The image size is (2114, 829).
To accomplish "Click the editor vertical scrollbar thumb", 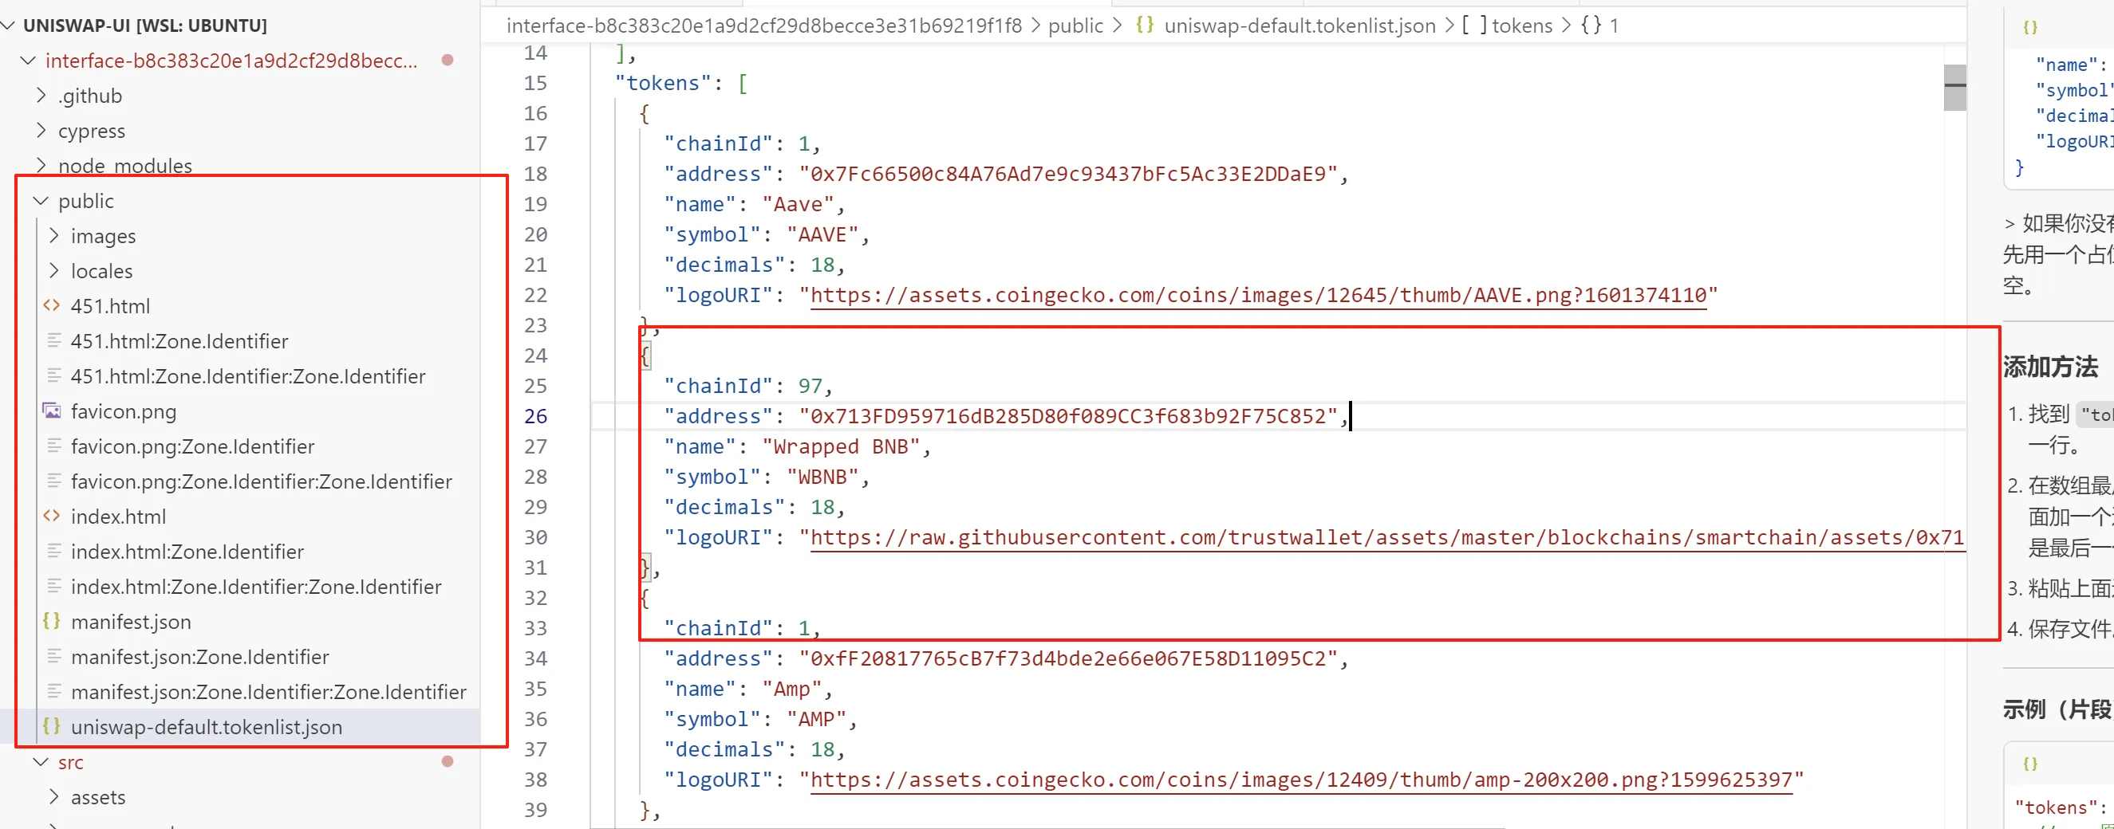I will pyautogui.click(x=1954, y=88).
